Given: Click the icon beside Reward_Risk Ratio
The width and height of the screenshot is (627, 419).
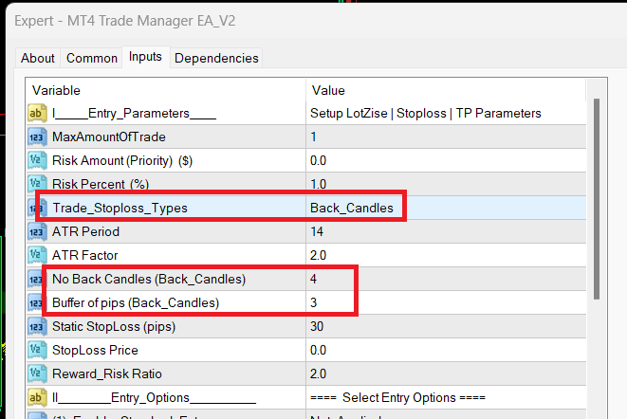Looking at the screenshot, I should point(39,373).
